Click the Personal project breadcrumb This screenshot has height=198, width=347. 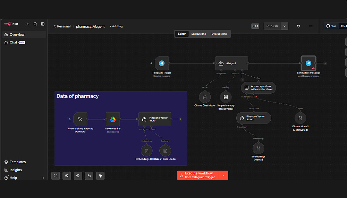pyautogui.click(x=62, y=26)
